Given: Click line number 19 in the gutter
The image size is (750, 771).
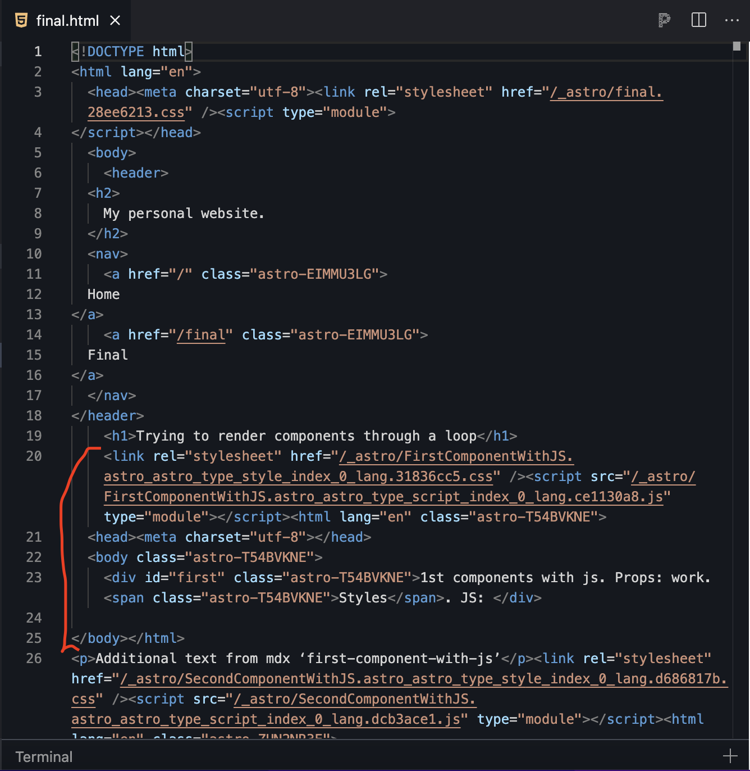Looking at the screenshot, I should pyautogui.click(x=34, y=436).
